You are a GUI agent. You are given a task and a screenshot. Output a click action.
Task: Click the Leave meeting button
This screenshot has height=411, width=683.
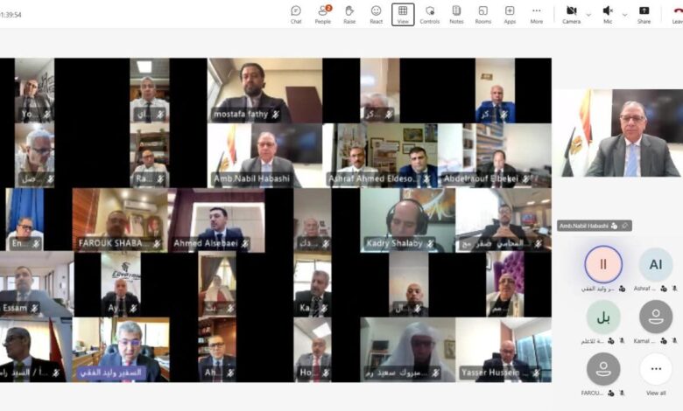click(675, 14)
